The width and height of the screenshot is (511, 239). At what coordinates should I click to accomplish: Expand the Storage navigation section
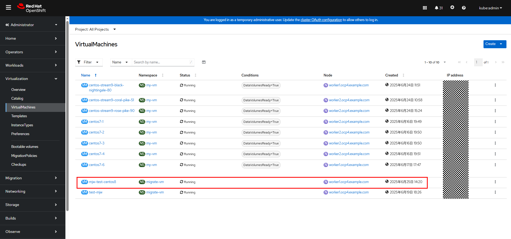tap(33, 205)
